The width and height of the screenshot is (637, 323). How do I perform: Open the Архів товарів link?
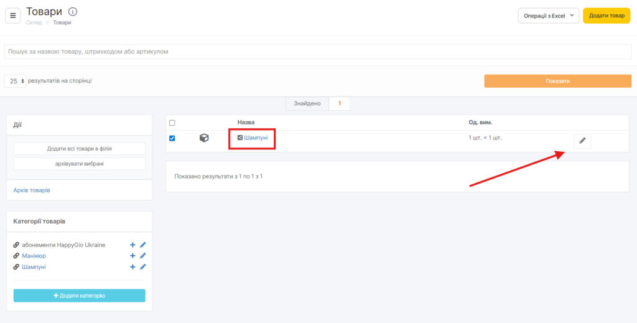(32, 190)
